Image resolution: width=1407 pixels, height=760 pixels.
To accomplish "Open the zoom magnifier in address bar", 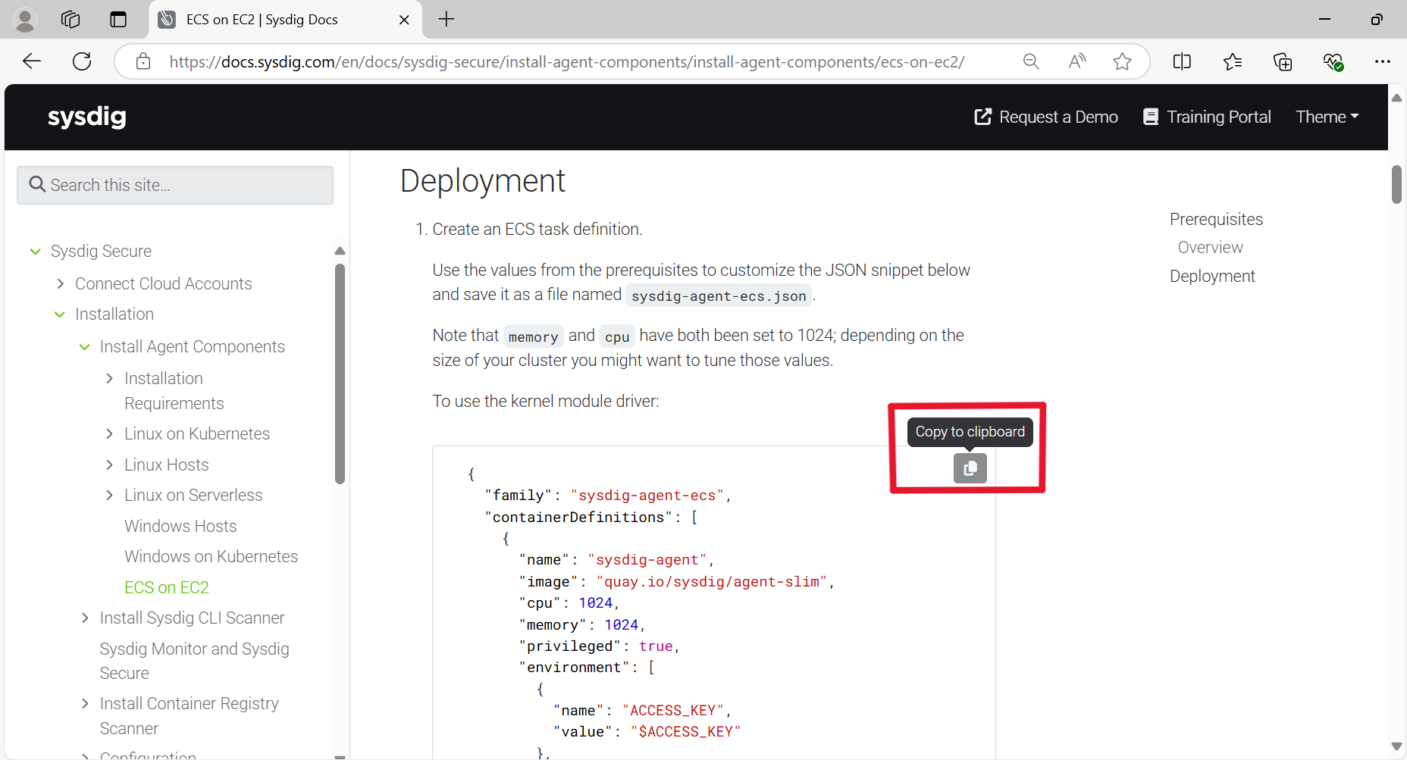I will 1030,61.
